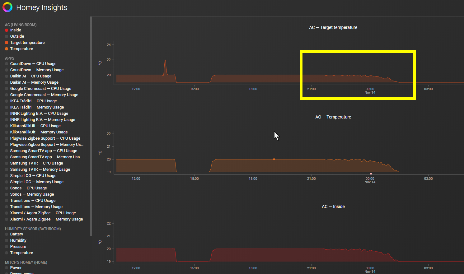Click the sidebar vertical scrollbar

(91, 126)
